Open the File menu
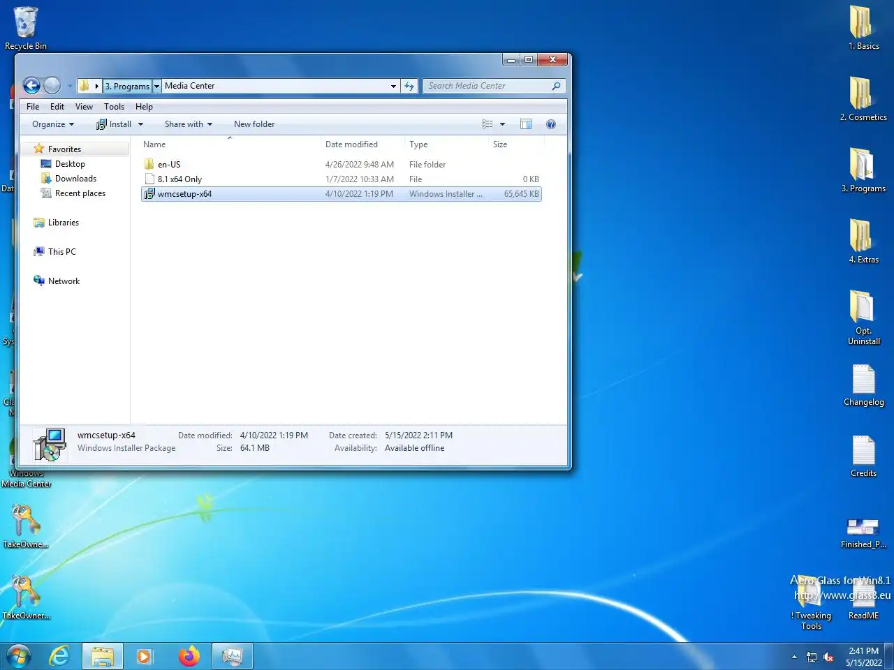 pos(33,107)
